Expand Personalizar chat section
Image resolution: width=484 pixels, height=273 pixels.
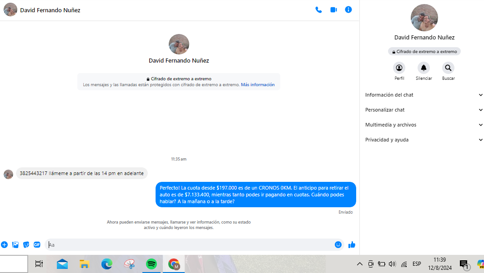click(423, 110)
